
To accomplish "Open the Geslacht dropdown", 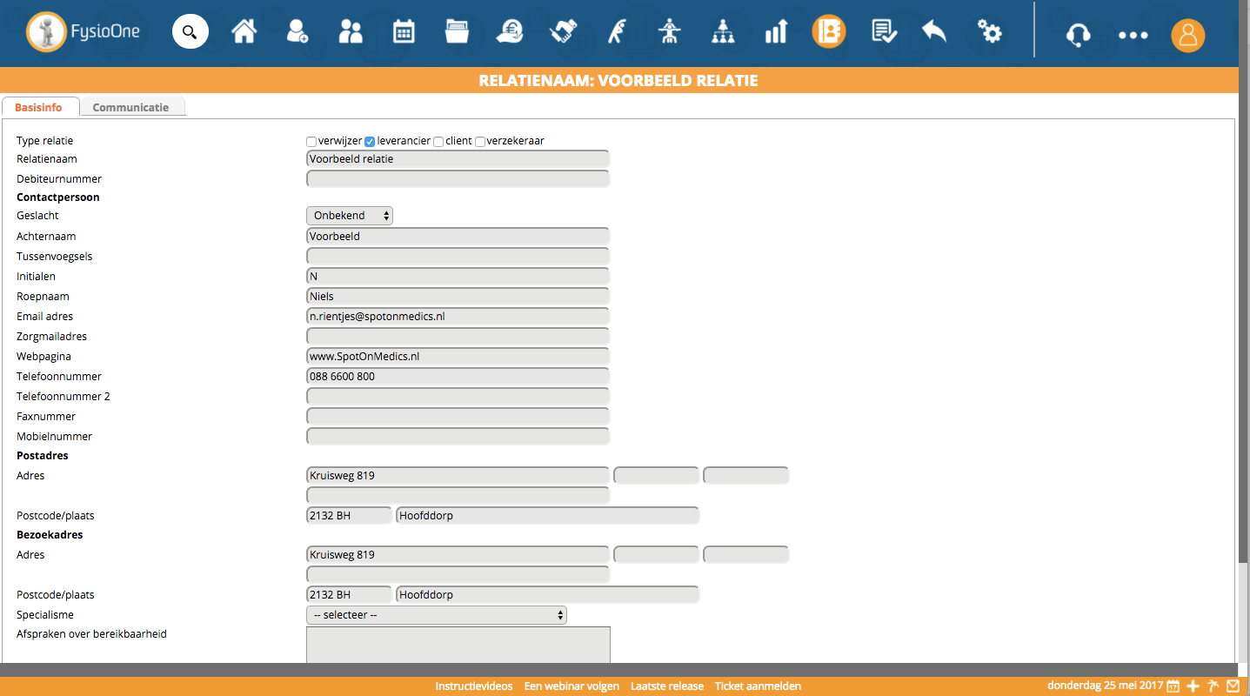I will [x=350, y=216].
